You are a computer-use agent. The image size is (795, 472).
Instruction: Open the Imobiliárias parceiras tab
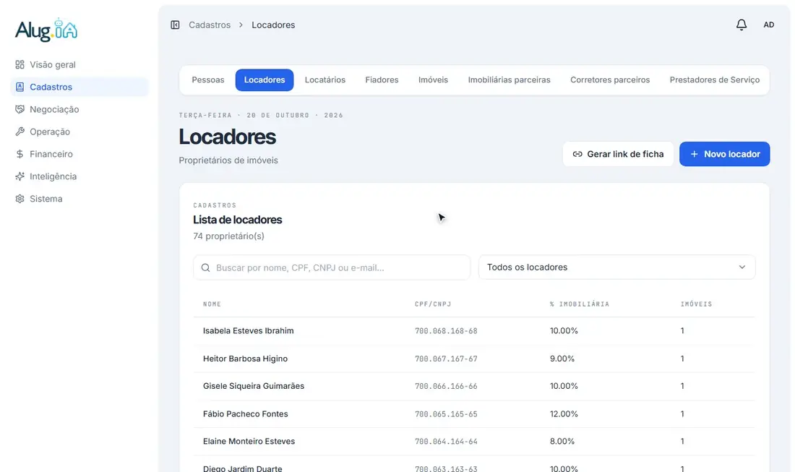[509, 80]
